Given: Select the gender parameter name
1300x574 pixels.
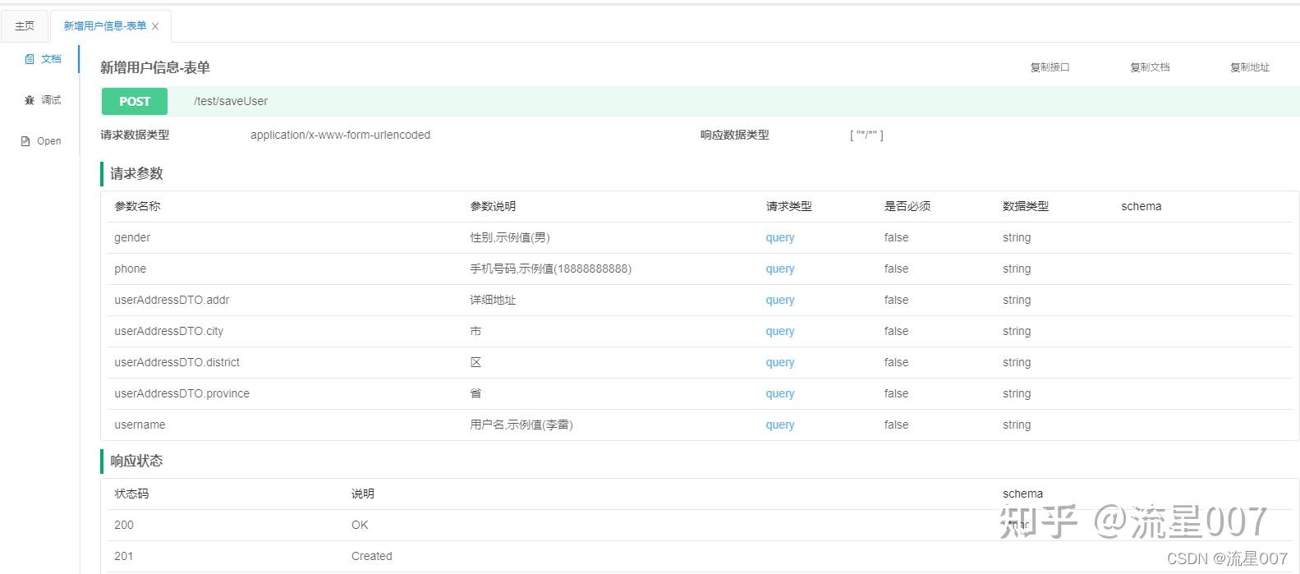Looking at the screenshot, I should pyautogui.click(x=132, y=237).
